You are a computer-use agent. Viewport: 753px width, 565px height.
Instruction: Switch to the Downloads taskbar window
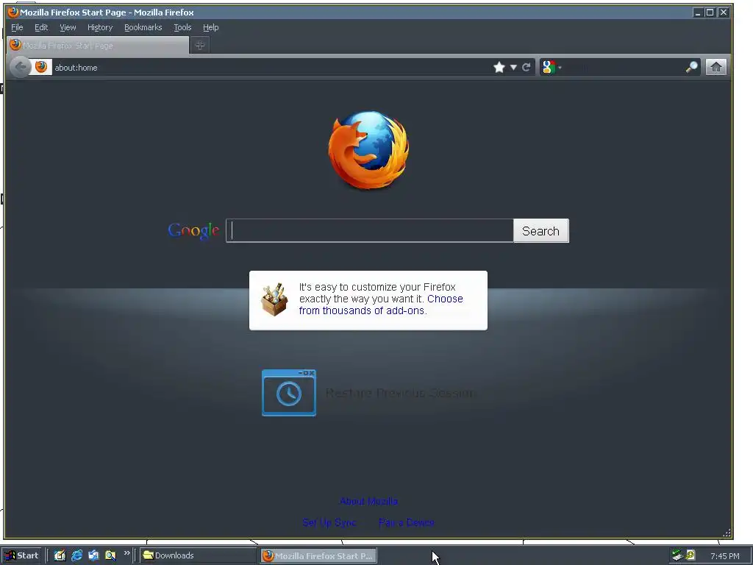click(199, 555)
